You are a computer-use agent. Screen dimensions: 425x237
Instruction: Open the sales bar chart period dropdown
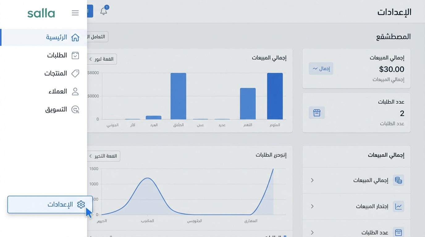[x=102, y=59]
